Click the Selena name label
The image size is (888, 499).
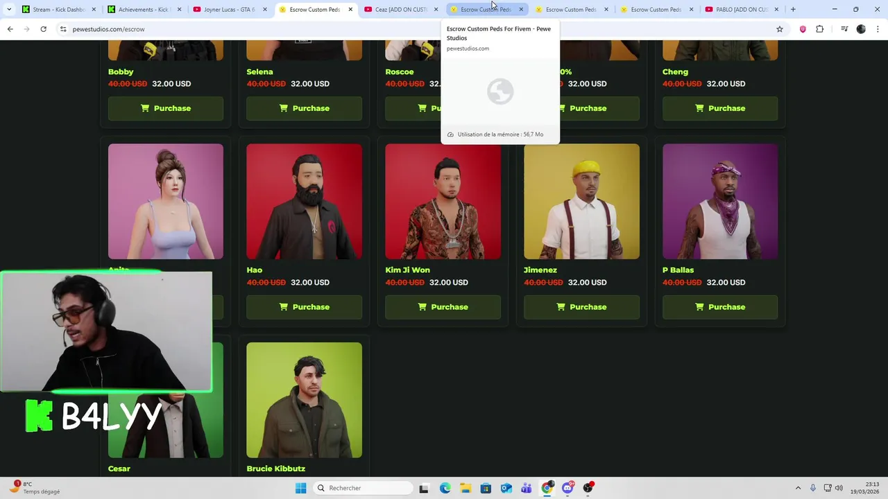[259, 72]
